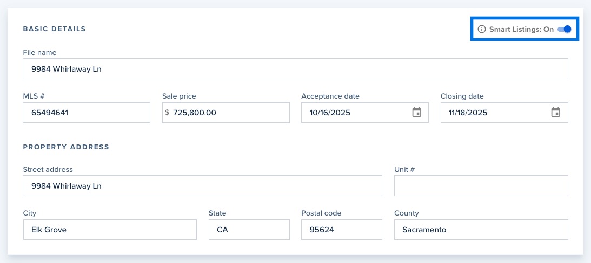
Task: Focus the City field containing Elk Grove
Action: click(110, 230)
